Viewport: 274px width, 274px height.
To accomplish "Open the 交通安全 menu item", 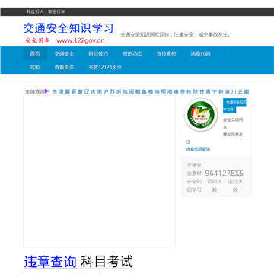I will pyautogui.click(x=64, y=53).
